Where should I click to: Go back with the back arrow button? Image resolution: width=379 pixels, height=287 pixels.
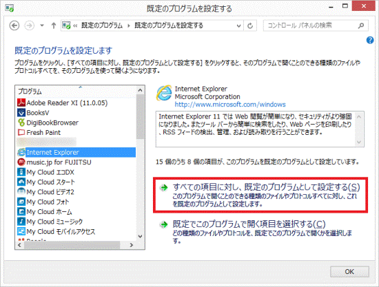point(14,25)
